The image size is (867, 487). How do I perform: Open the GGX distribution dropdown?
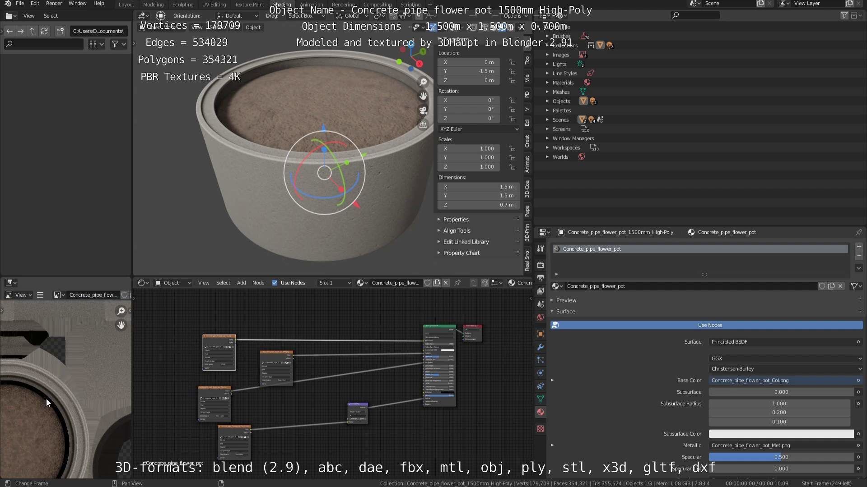(786, 358)
